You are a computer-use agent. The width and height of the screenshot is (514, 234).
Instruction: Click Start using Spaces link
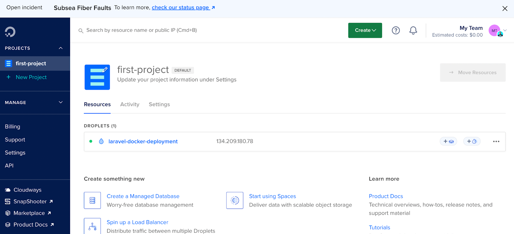[272, 196]
